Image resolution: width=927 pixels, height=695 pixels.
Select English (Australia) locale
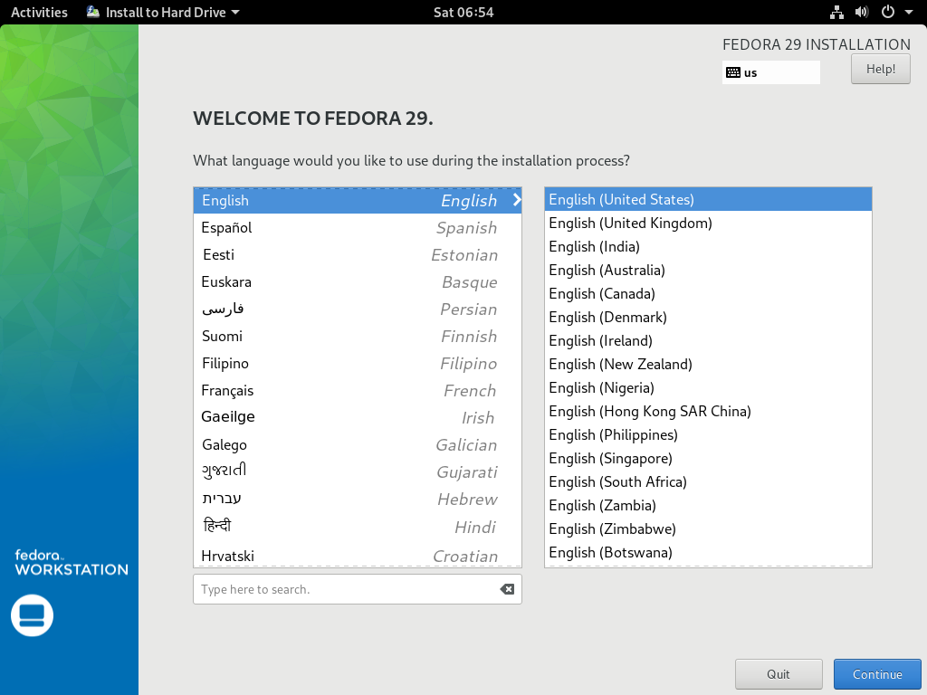click(x=708, y=270)
